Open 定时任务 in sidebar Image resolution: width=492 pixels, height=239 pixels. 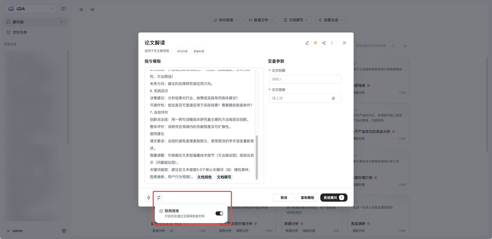[36, 32]
